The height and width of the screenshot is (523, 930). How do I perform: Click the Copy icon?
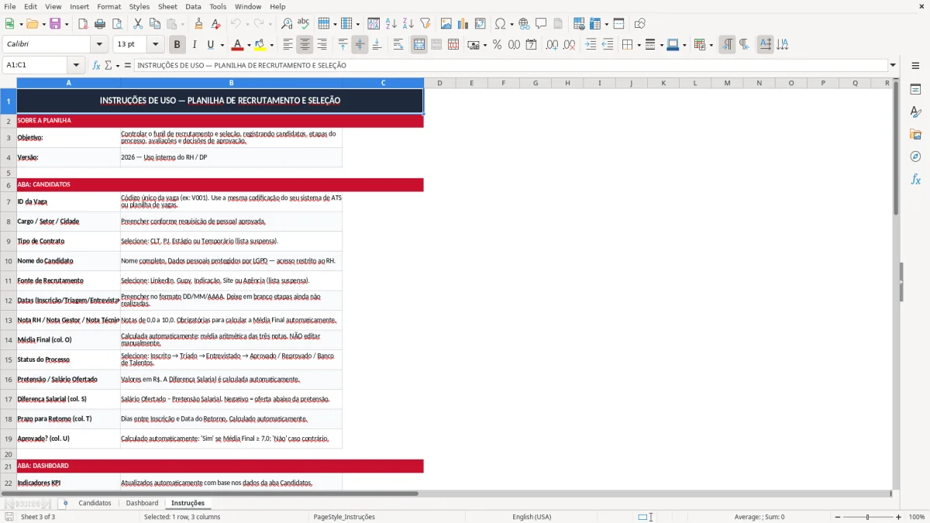tap(154, 24)
